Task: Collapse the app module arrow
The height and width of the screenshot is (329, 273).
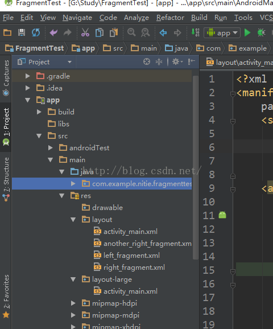Action: point(27,100)
